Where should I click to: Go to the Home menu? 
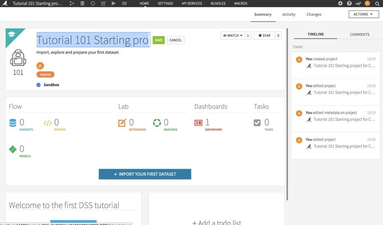pyautogui.click(x=144, y=3)
